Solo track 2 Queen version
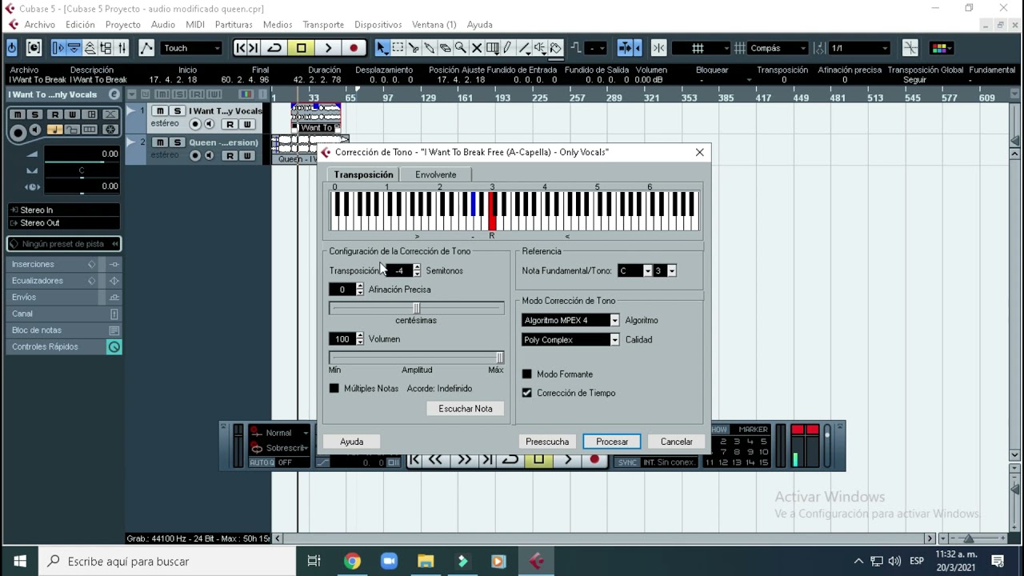 point(178,142)
